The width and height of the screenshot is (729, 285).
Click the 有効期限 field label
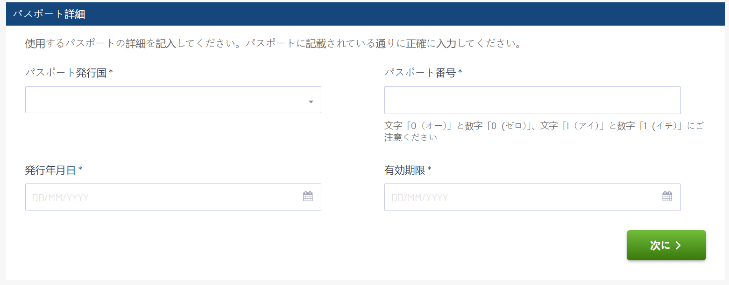point(408,170)
